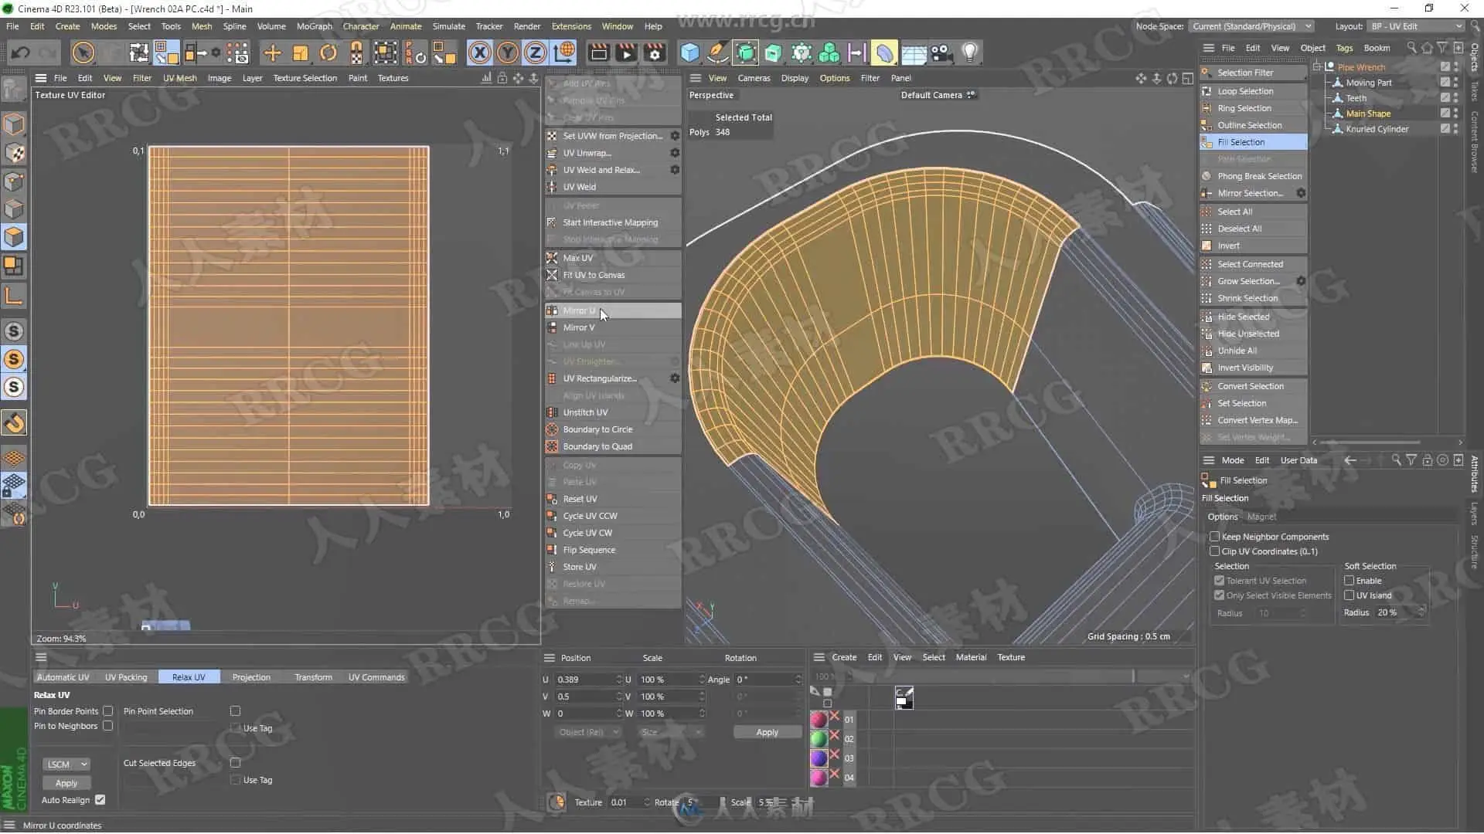1484x834 pixels.
Task: Select the Move tool in toolbar
Action: coord(272,53)
